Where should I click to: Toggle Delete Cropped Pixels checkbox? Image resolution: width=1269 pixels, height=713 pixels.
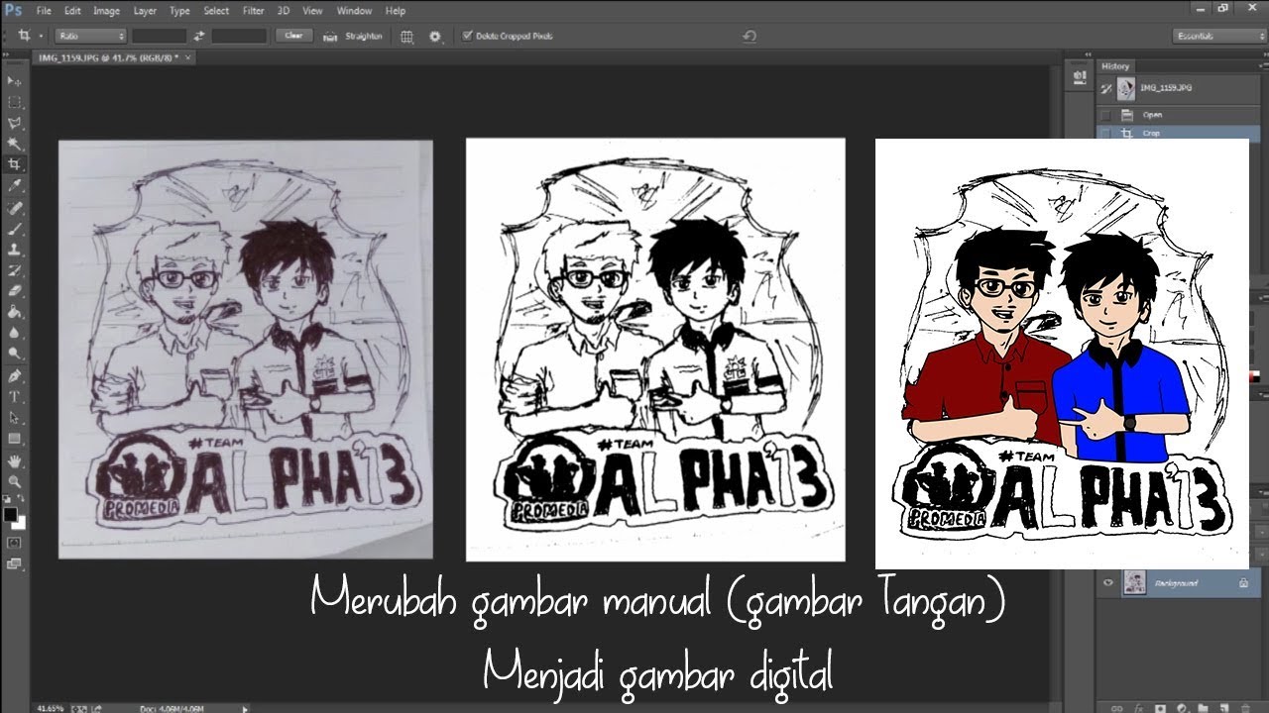pyautogui.click(x=467, y=36)
